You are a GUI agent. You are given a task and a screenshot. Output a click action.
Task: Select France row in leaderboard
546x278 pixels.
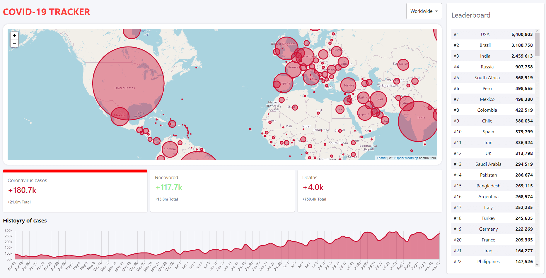tap(493, 240)
